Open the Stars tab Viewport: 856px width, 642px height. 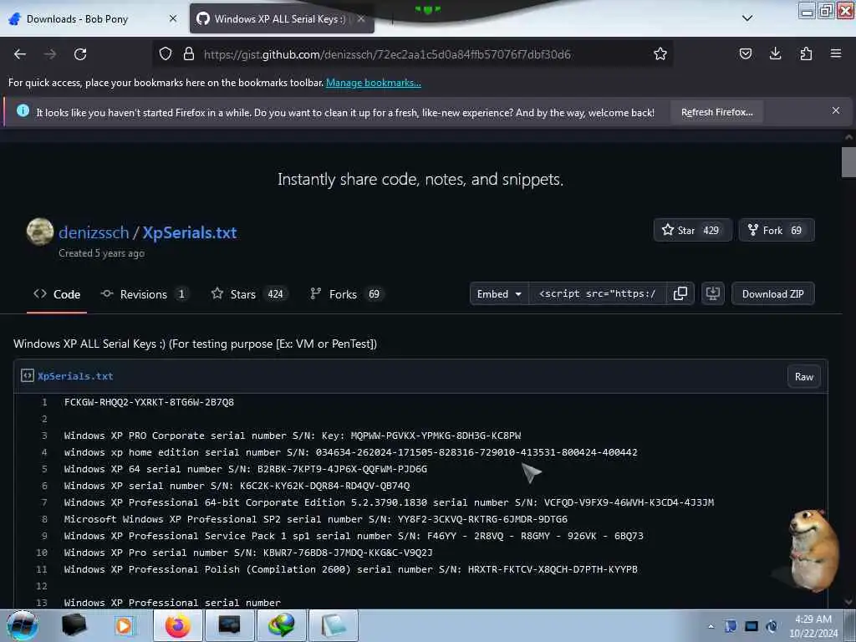tap(249, 294)
